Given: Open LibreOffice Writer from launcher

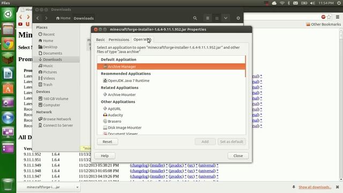Looking at the screenshot, I should [8, 73].
